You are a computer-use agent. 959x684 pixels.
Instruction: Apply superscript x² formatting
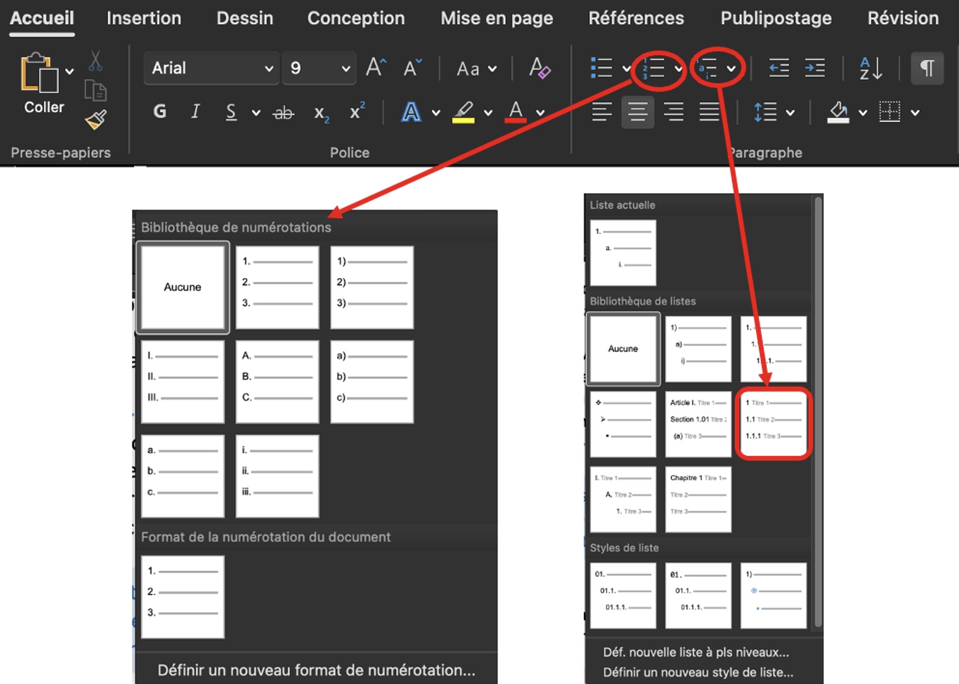(x=357, y=112)
